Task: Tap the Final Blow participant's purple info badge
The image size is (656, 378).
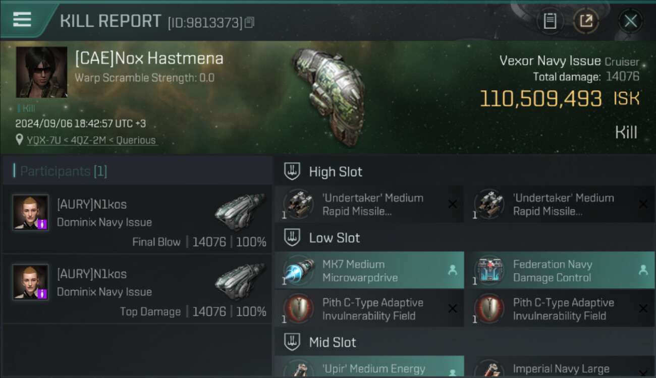Action: coord(42,224)
